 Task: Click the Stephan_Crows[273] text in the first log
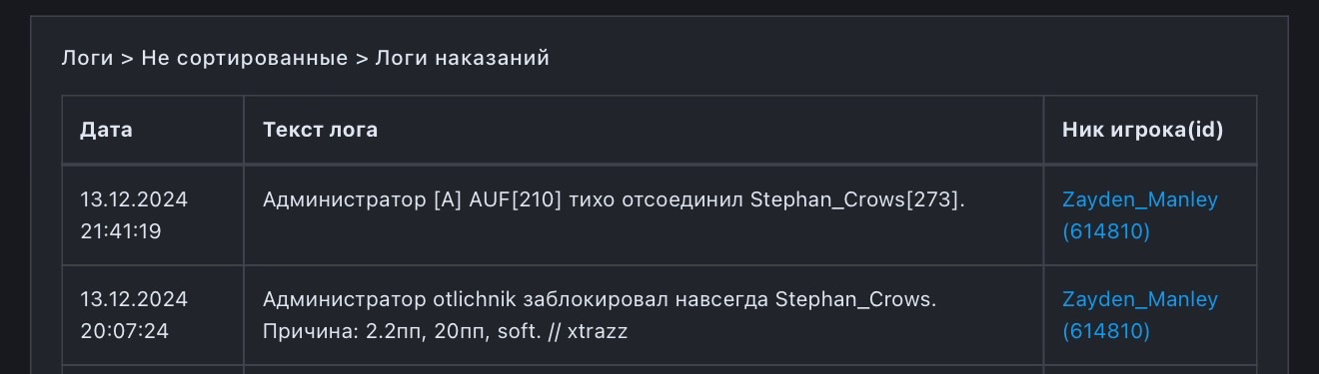point(857,199)
